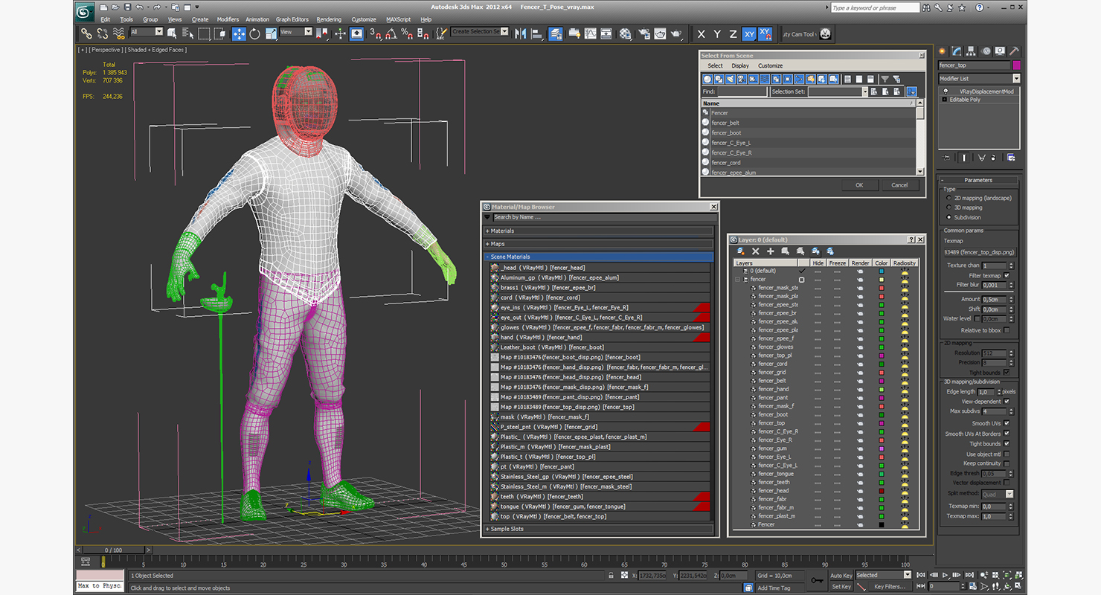Open Display menu in Select From Scene
Image resolution: width=1101 pixels, height=595 pixels.
(x=740, y=65)
